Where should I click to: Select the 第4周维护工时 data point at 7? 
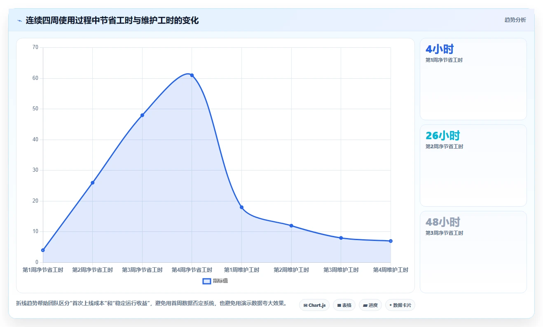(391, 241)
